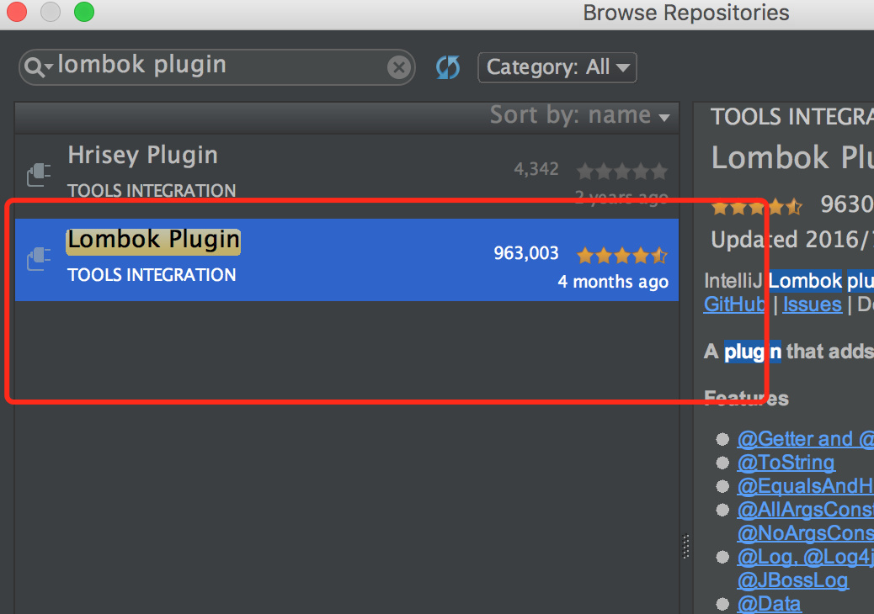Click the Hrisey Plugin star rating
The image size is (874, 614).
point(622,171)
